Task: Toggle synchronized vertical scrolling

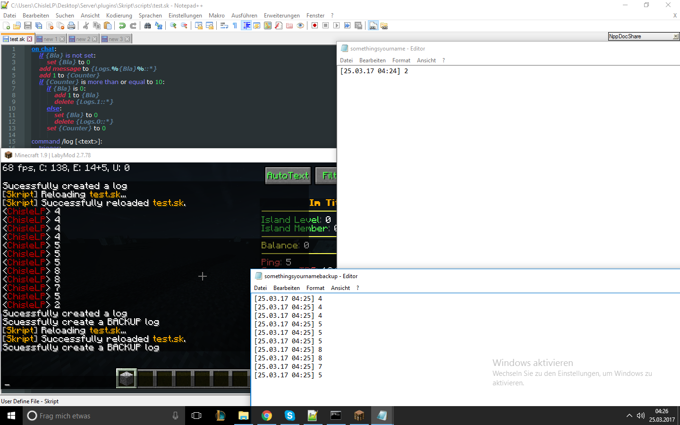Action: [x=199, y=25]
